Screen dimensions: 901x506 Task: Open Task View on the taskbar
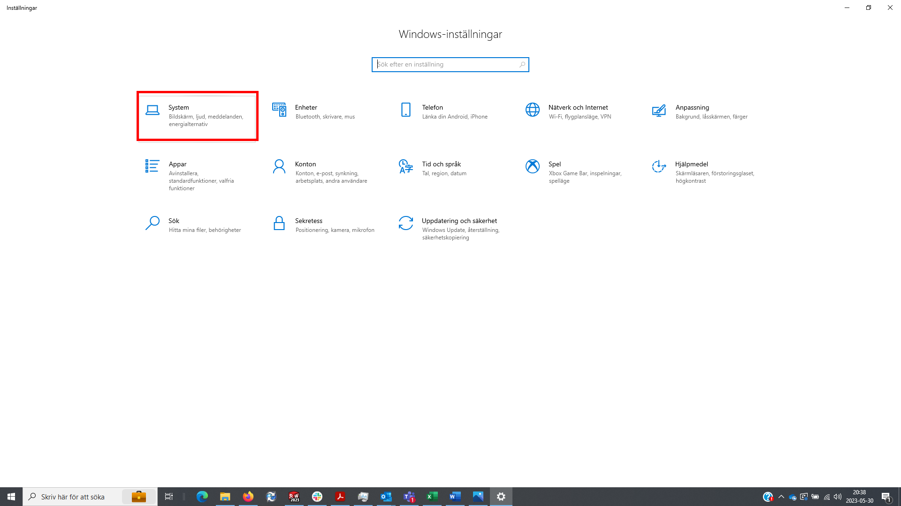pos(169,497)
